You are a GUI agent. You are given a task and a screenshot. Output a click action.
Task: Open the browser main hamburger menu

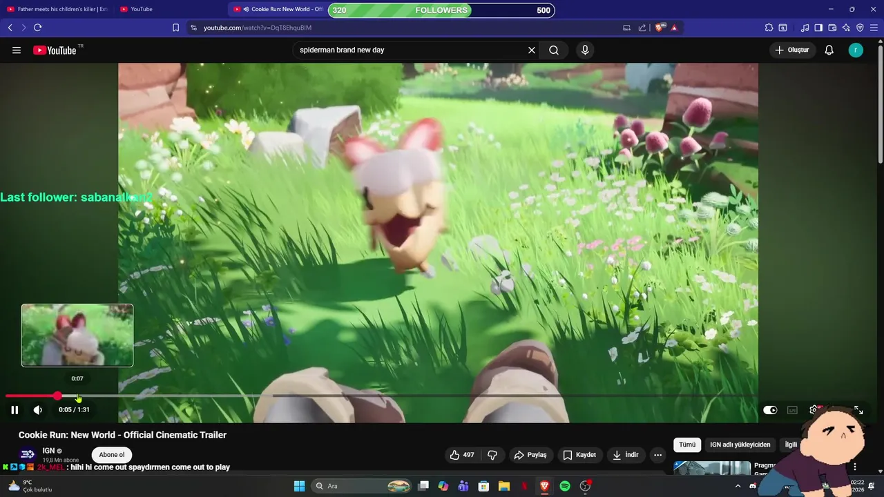[x=874, y=28]
